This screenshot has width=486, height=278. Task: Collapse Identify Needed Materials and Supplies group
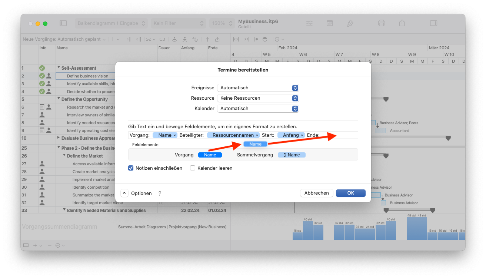point(64,210)
